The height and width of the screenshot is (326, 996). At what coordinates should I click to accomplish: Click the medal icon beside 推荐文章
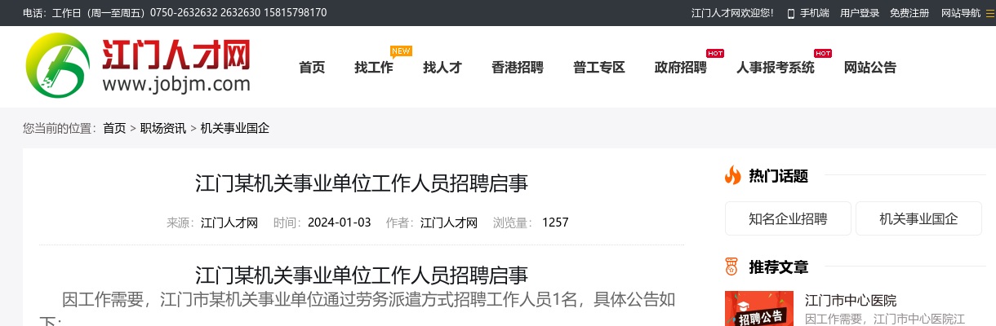731,267
